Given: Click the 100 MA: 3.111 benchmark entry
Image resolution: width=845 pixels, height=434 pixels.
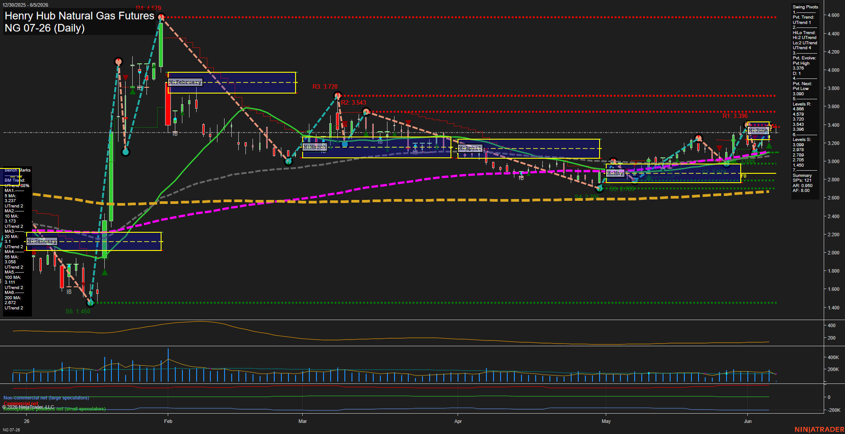Looking at the screenshot, I should [x=12, y=280].
